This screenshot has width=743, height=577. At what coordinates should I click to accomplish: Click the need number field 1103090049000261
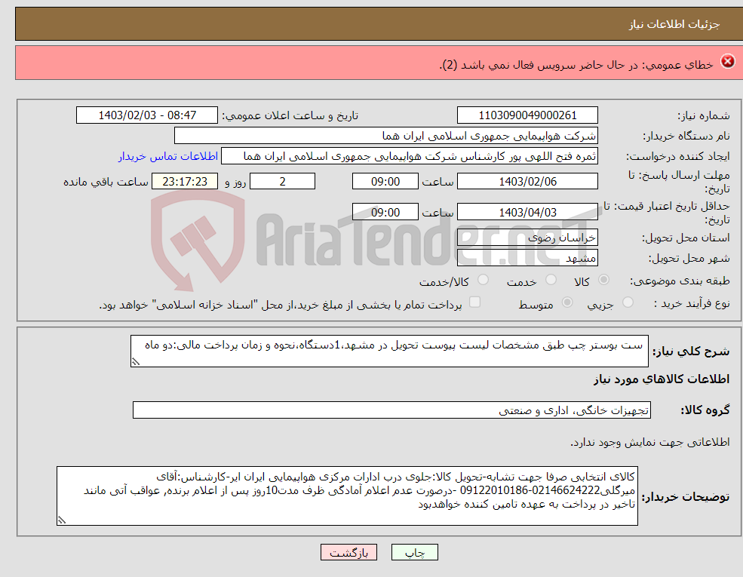527,115
